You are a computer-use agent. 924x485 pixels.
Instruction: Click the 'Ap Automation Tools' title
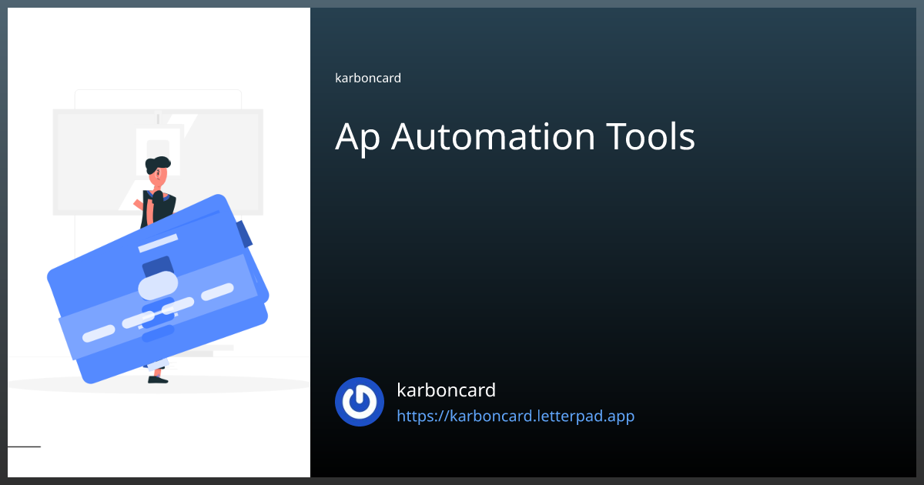point(515,137)
